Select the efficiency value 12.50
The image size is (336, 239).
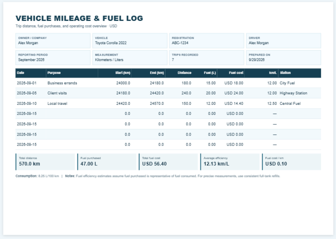pos(272,104)
